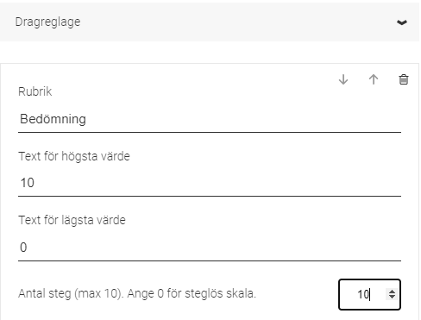This screenshot has height=320, width=421.
Task: Click the Rubrik label
Action: (35, 91)
